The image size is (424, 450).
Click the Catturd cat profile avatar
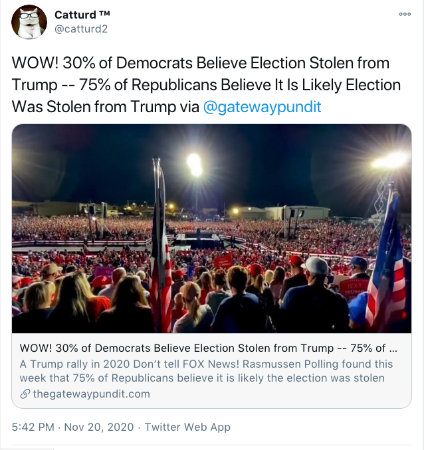tap(29, 23)
